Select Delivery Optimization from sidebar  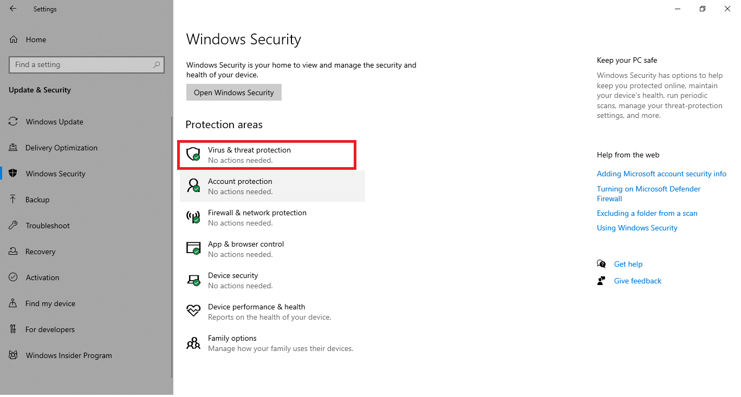[x=61, y=148]
